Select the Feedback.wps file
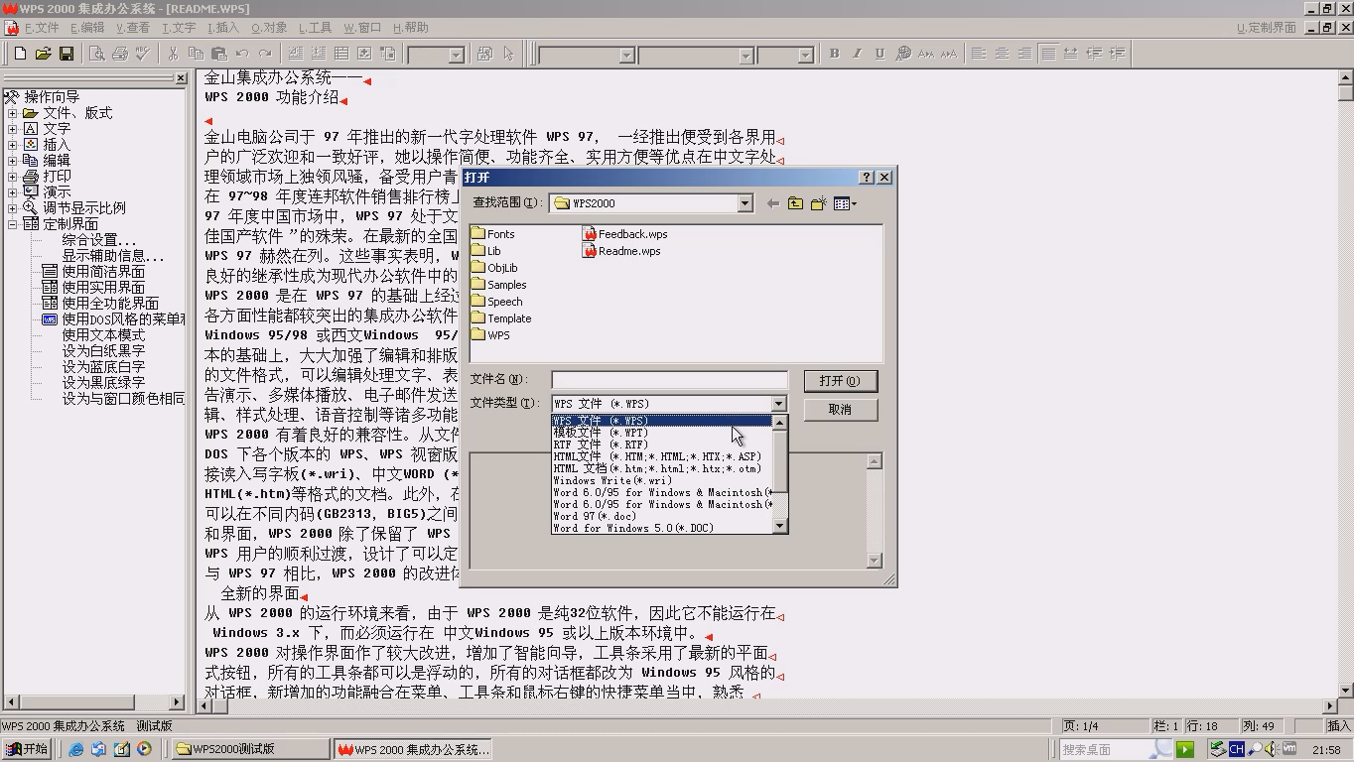Image resolution: width=1354 pixels, height=762 pixels. (x=625, y=234)
